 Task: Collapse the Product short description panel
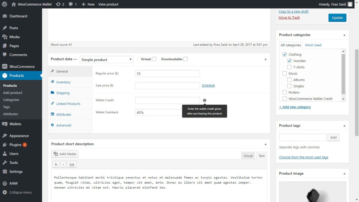[265, 144]
